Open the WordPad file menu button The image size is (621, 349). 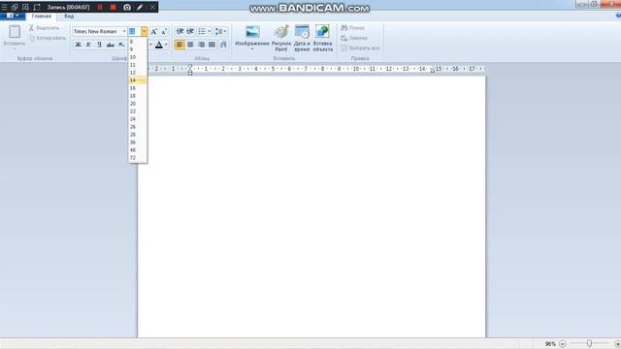click(x=13, y=16)
